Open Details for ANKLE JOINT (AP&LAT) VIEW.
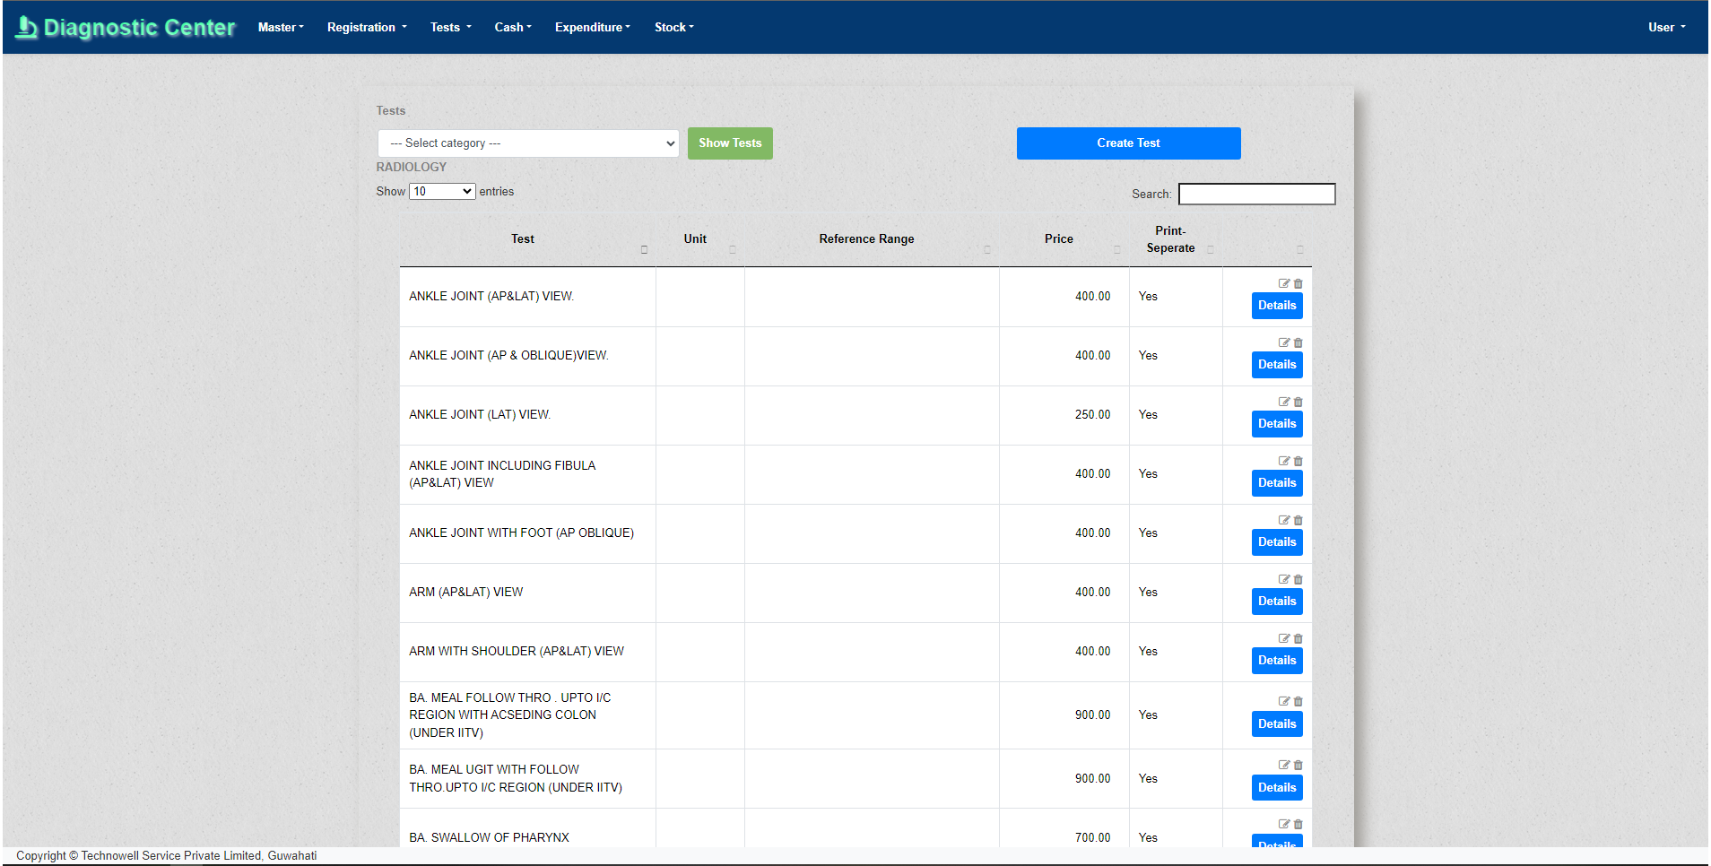 coord(1277,306)
